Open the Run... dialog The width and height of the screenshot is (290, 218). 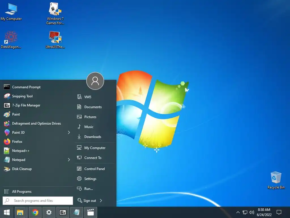pos(95,189)
